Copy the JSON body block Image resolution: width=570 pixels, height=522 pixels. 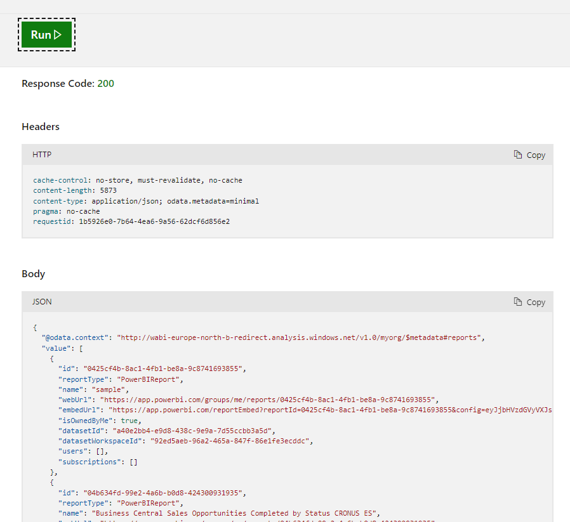pyautogui.click(x=529, y=303)
